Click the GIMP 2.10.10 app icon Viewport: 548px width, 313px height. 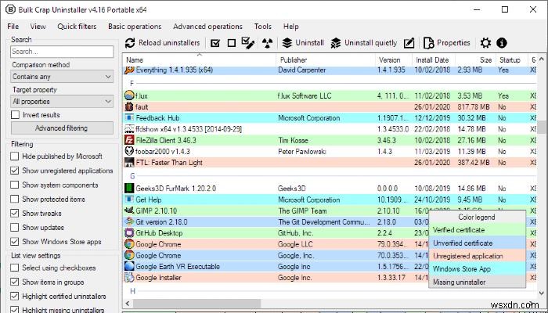click(129, 210)
